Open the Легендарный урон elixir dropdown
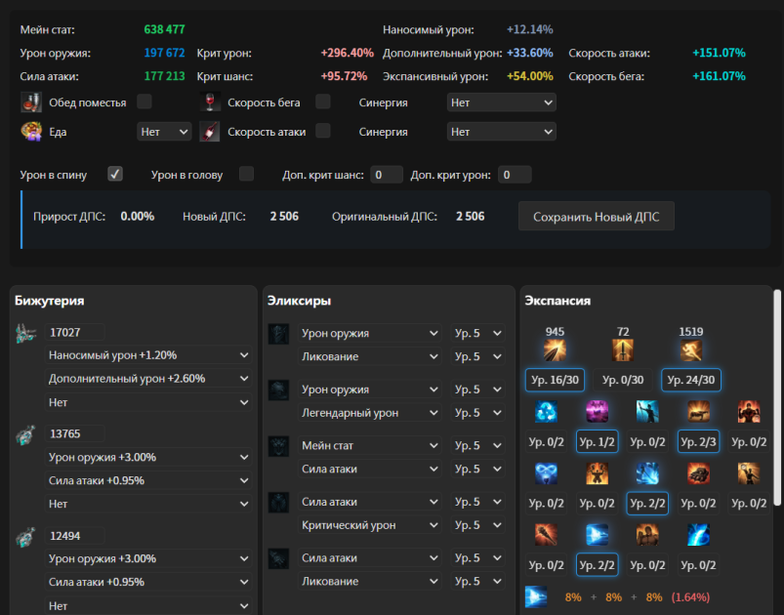The width and height of the screenshot is (784, 615). click(x=369, y=413)
